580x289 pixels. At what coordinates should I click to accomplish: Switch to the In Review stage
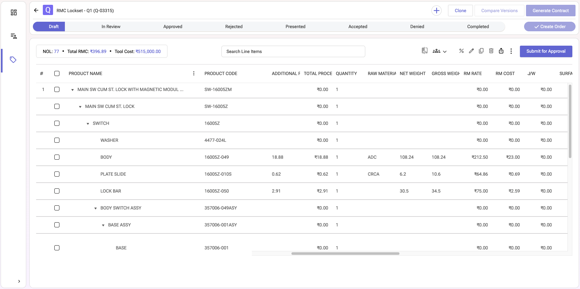tap(111, 27)
